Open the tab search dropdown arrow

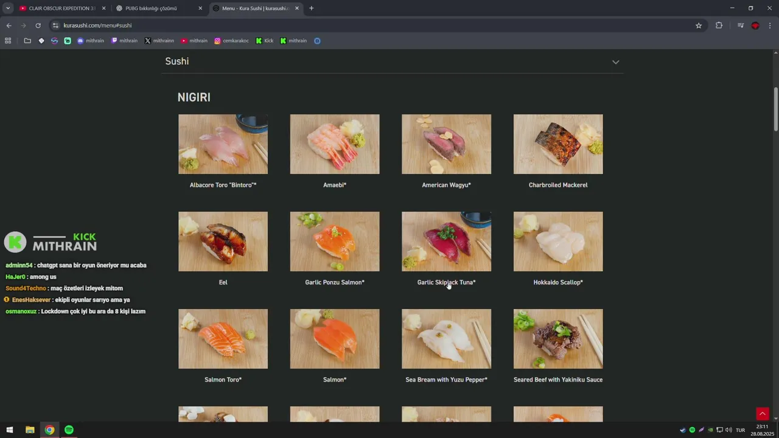(8, 9)
